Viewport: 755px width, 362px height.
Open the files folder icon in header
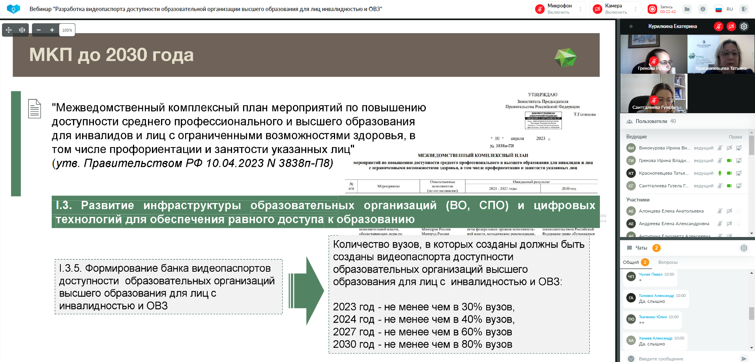(x=687, y=9)
